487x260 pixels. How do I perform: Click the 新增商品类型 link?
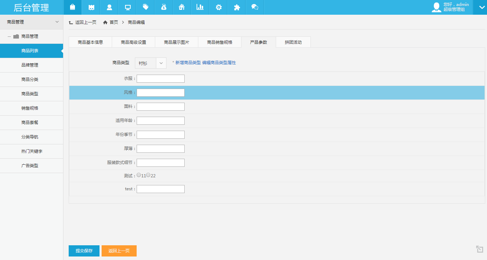(188, 63)
